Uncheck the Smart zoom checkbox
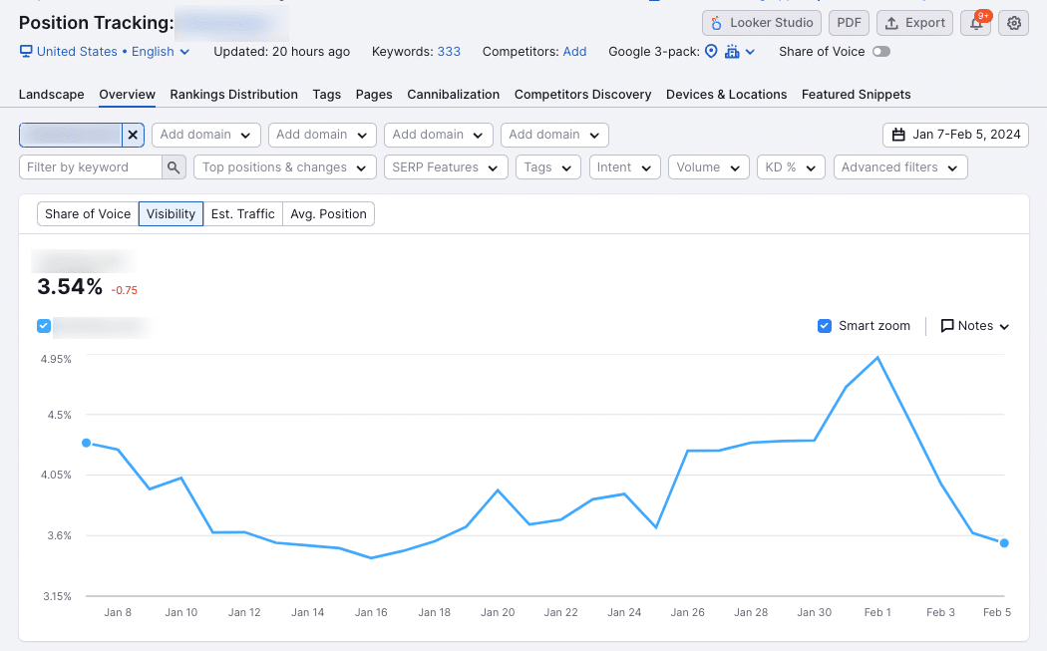This screenshot has height=651, width=1047. (x=825, y=326)
